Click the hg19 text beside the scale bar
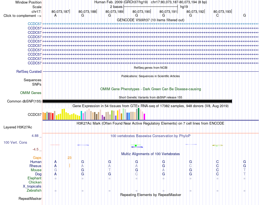 coord(184,7)
